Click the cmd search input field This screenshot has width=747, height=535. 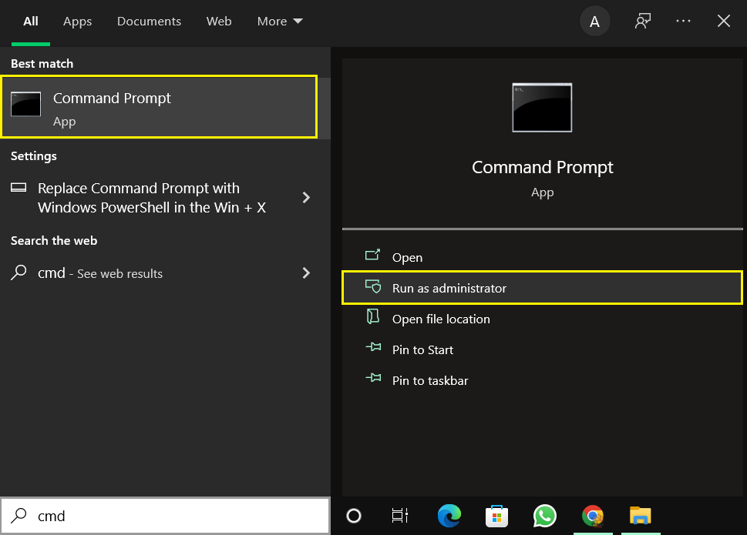point(154,516)
